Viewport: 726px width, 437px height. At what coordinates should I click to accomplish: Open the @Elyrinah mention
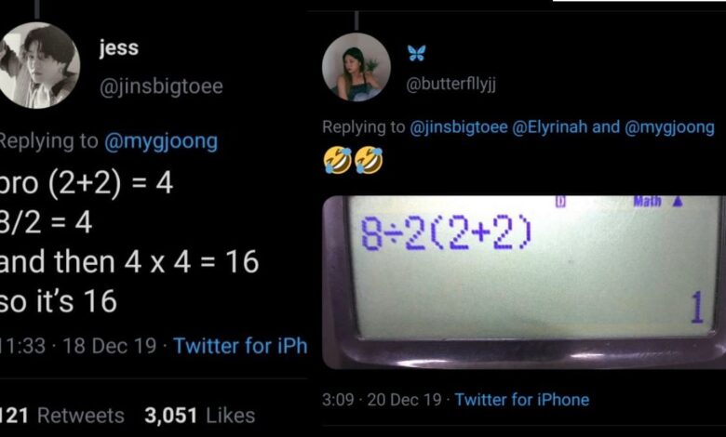549,126
